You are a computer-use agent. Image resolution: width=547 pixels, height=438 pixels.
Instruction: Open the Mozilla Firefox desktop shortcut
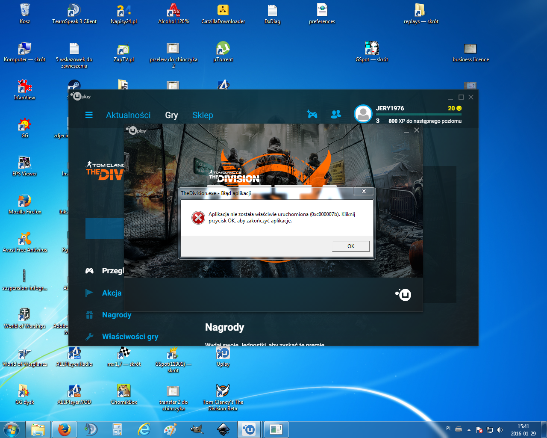pos(25,204)
